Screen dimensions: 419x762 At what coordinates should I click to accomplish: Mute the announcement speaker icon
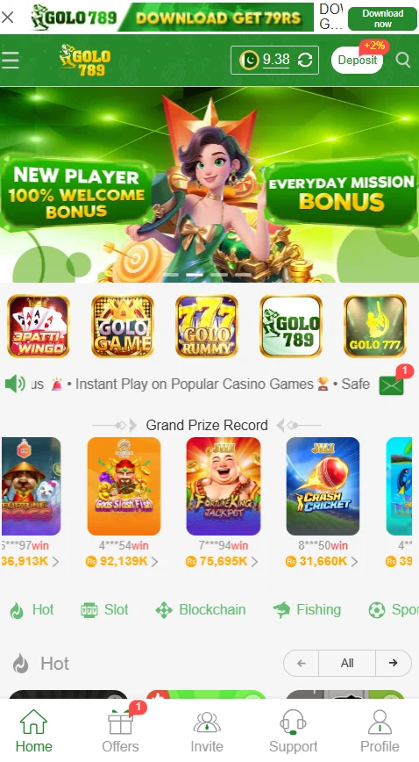[15, 384]
